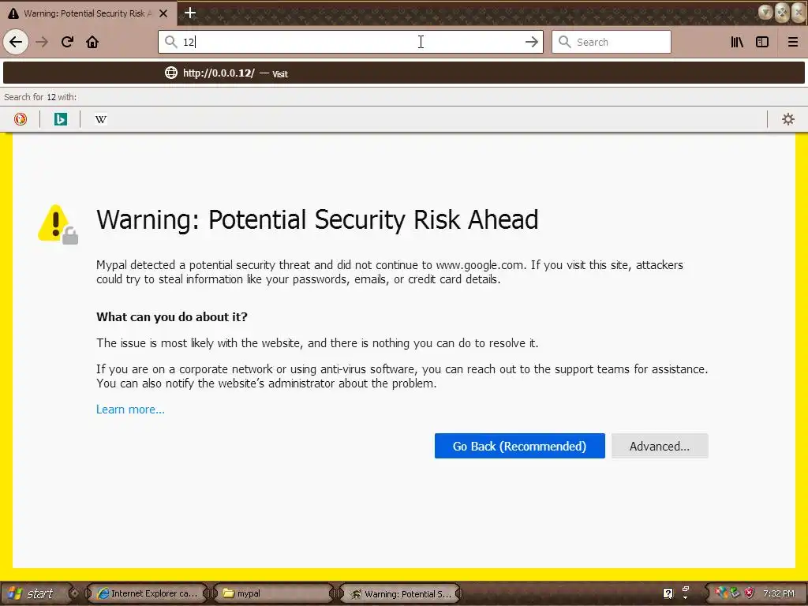This screenshot has height=606, width=808.
Task: Search 12 with DuckDuckGo icon
Action: (x=20, y=119)
